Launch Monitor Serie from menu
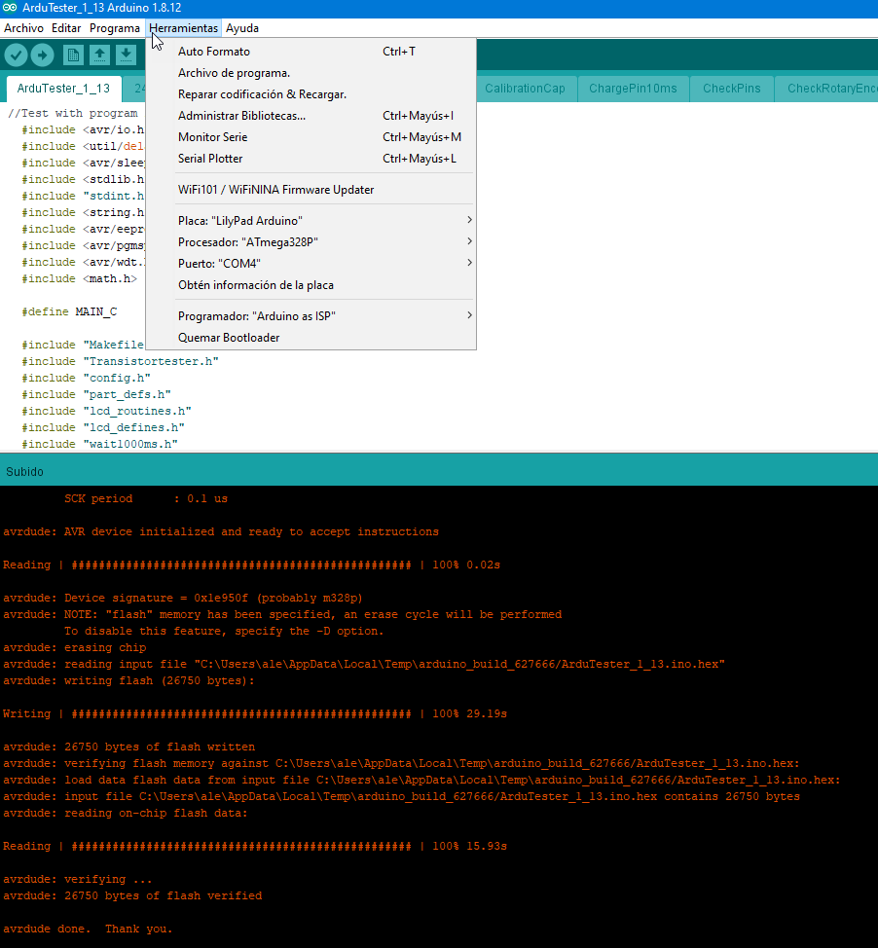The width and height of the screenshot is (878, 948). pos(311,137)
